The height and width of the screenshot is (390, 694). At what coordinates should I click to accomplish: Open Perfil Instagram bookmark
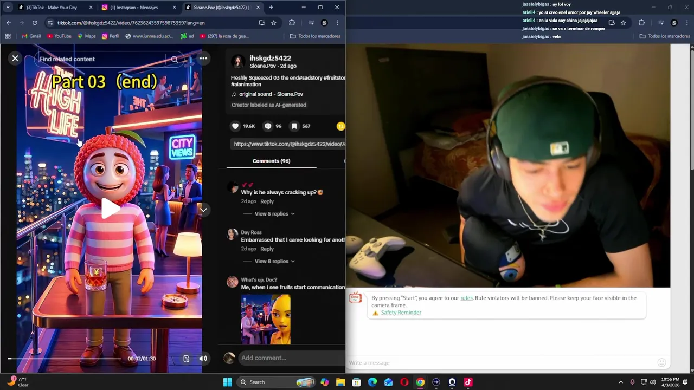click(111, 36)
